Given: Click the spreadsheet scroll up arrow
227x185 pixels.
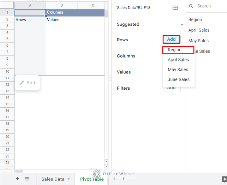Looking at the screenshot, I should click(x=106, y=162).
